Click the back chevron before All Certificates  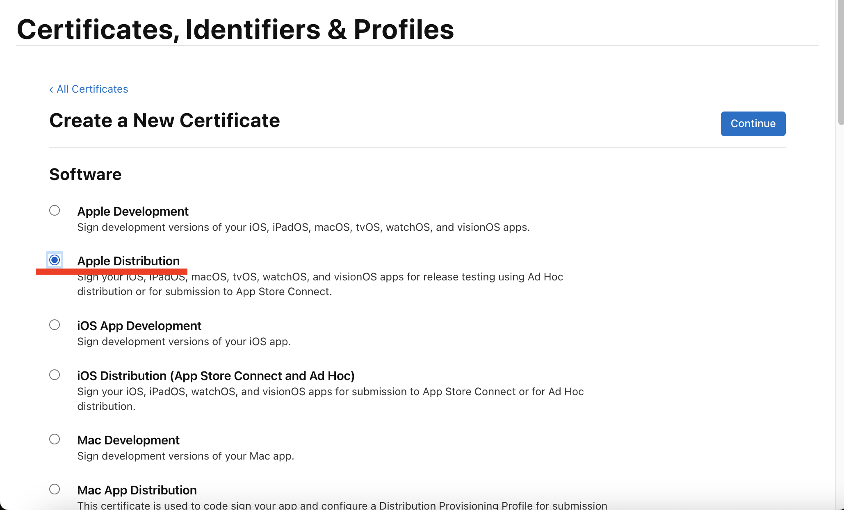[51, 89]
